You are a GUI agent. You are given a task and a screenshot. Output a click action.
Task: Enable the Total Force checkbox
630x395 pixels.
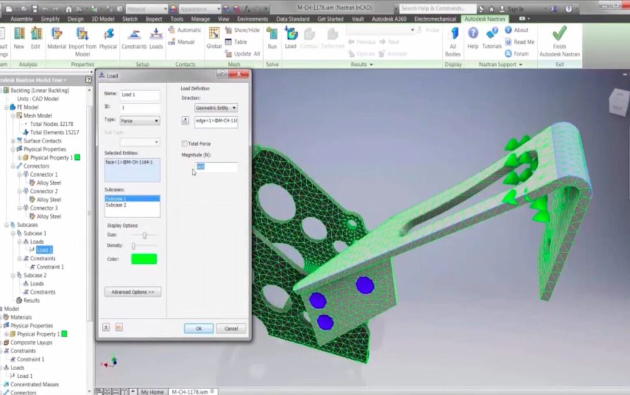(x=185, y=144)
